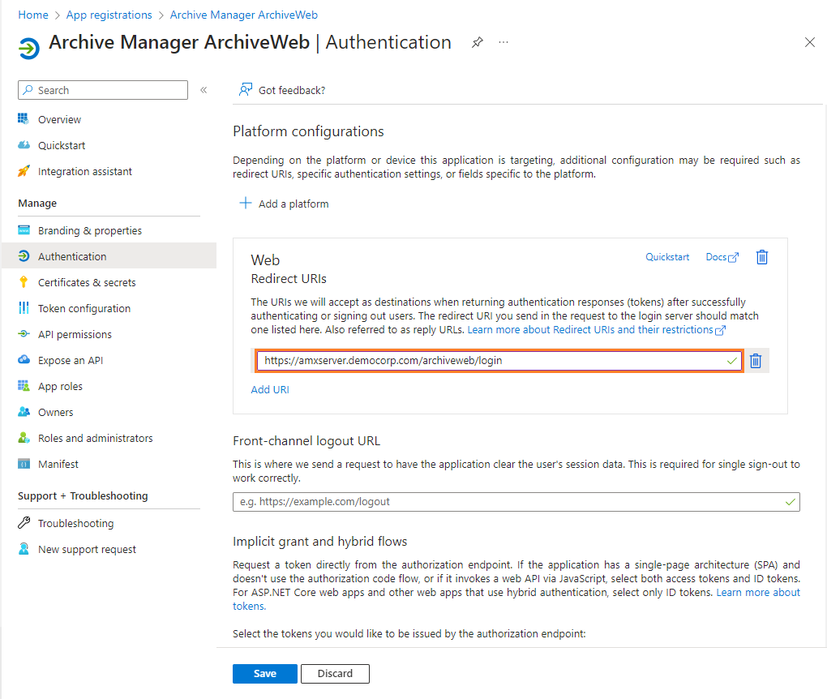Click the Got feedback icon
Image resolution: width=827 pixels, height=699 pixels.
(245, 90)
